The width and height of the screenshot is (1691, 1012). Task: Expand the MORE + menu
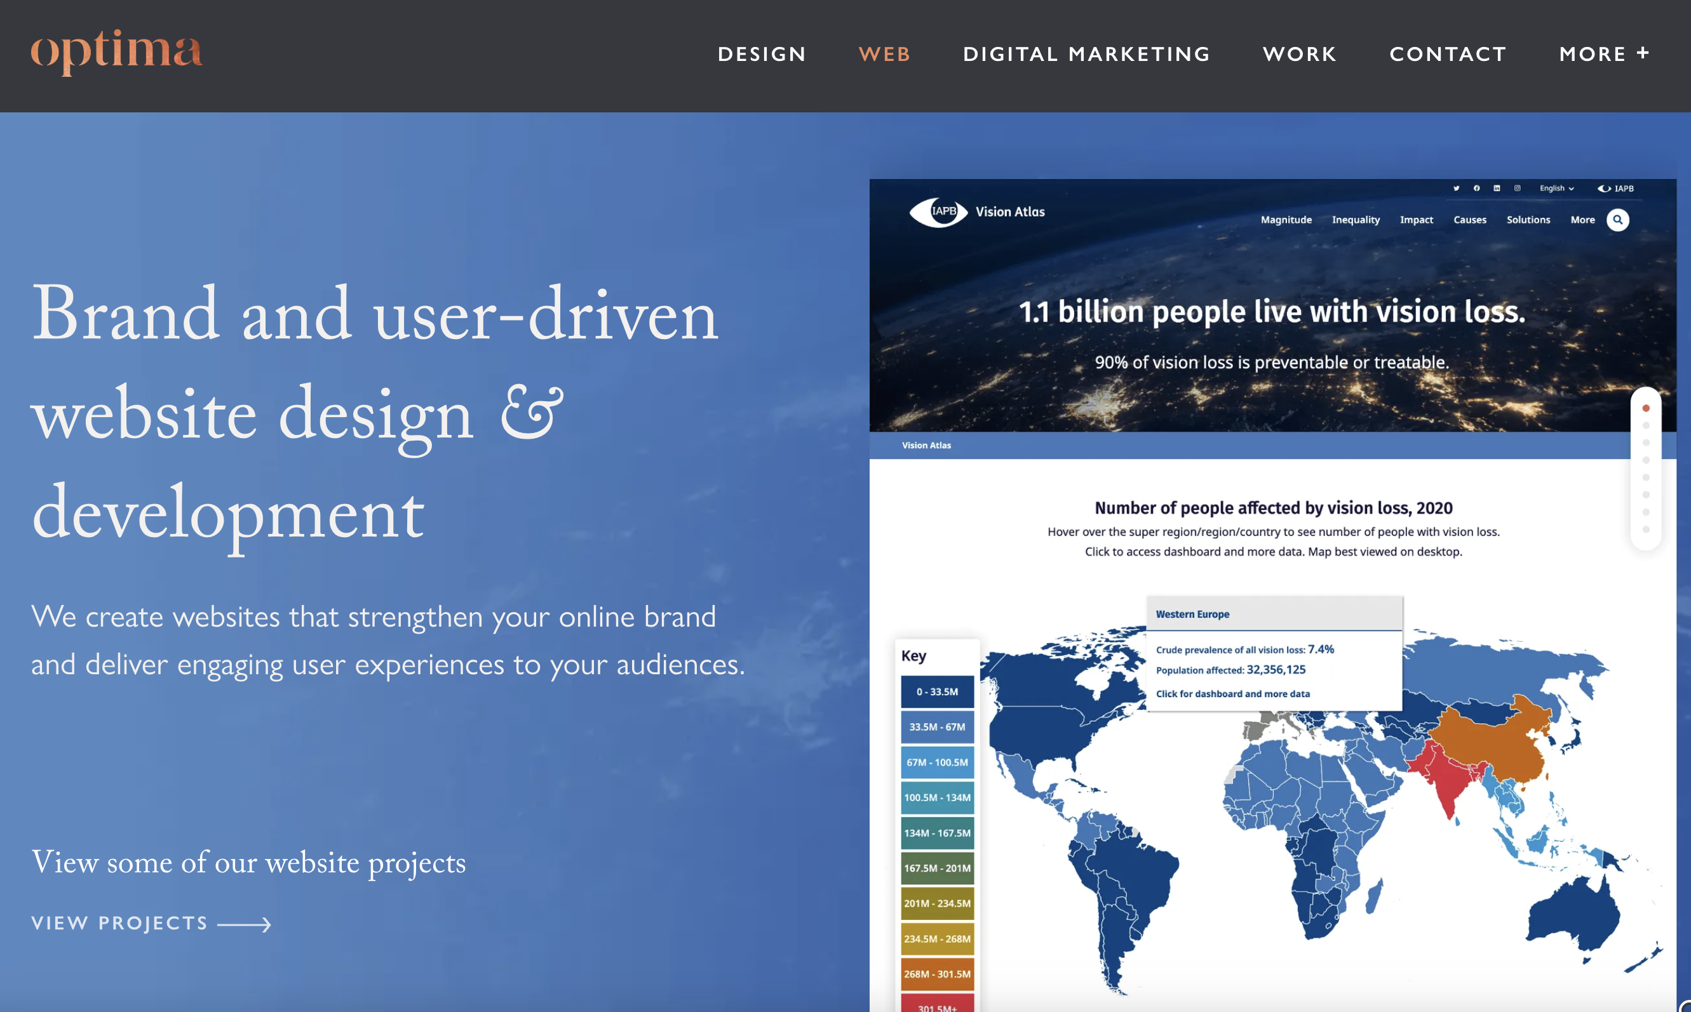click(x=1604, y=54)
